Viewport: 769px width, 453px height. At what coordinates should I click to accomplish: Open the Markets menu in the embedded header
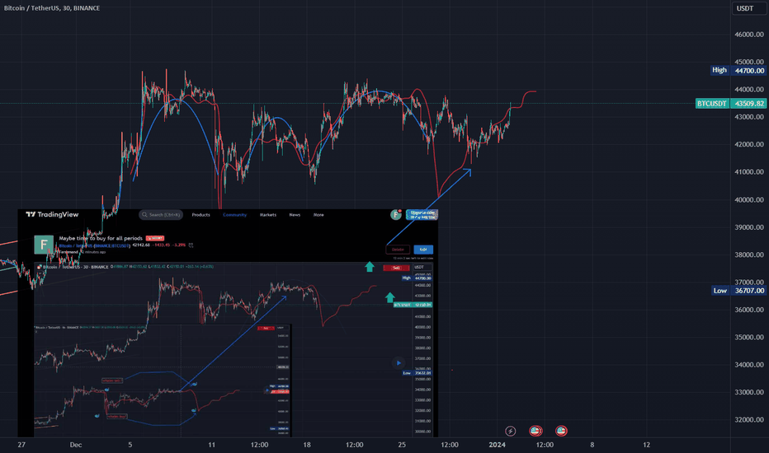268,215
